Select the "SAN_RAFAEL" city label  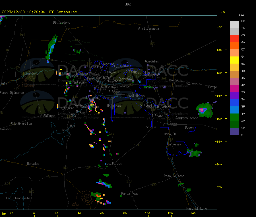pos(104,78)
